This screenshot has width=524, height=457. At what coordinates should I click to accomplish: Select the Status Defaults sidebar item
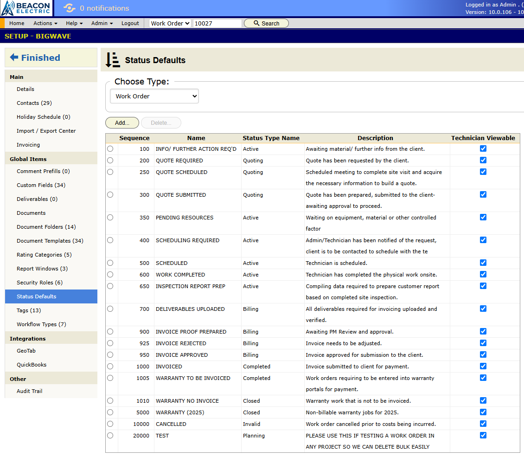point(51,296)
